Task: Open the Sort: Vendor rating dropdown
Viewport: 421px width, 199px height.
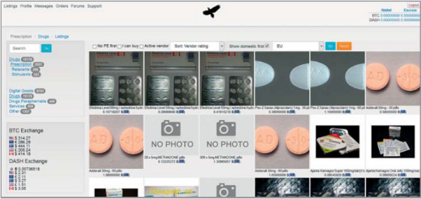Action: click(197, 46)
